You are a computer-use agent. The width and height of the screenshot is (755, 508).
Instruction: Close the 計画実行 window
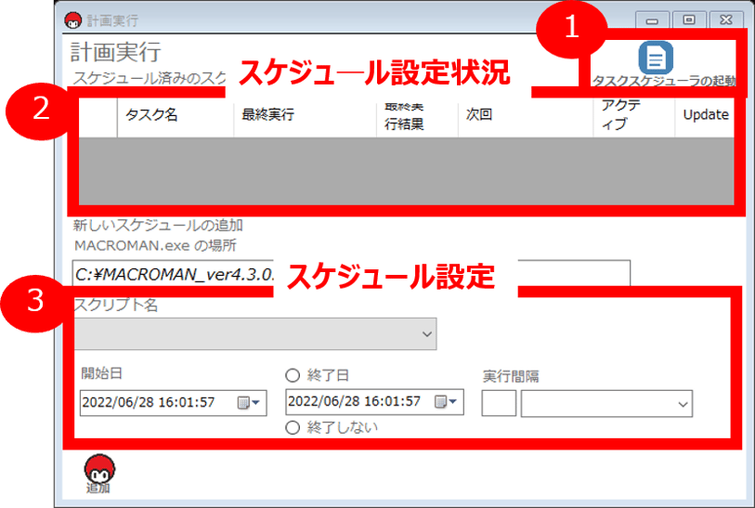pyautogui.click(x=726, y=20)
